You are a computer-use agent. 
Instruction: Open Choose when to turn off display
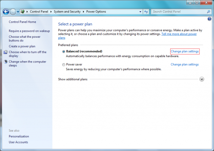tap(27, 54)
